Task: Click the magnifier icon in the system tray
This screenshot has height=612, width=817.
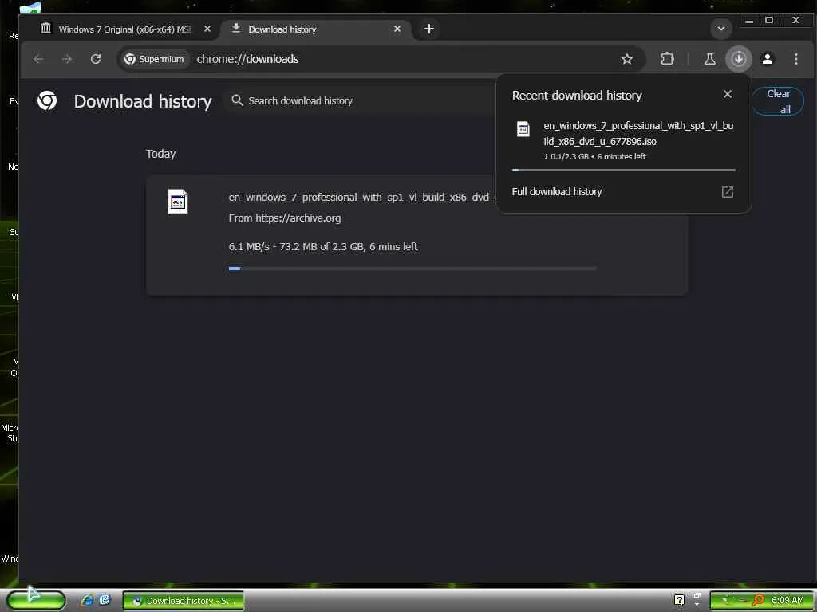Action: pyautogui.click(x=759, y=601)
